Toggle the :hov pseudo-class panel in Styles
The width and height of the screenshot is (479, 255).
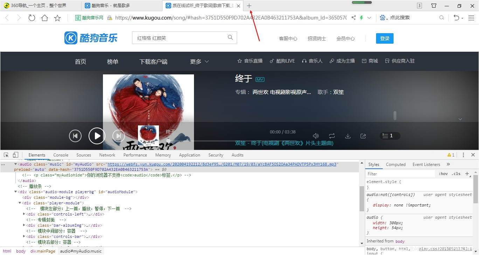[x=443, y=174]
